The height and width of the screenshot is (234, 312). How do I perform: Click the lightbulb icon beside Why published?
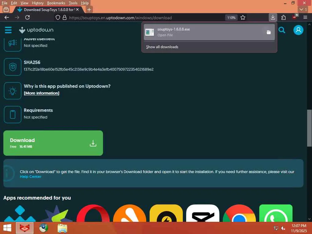pos(12,91)
